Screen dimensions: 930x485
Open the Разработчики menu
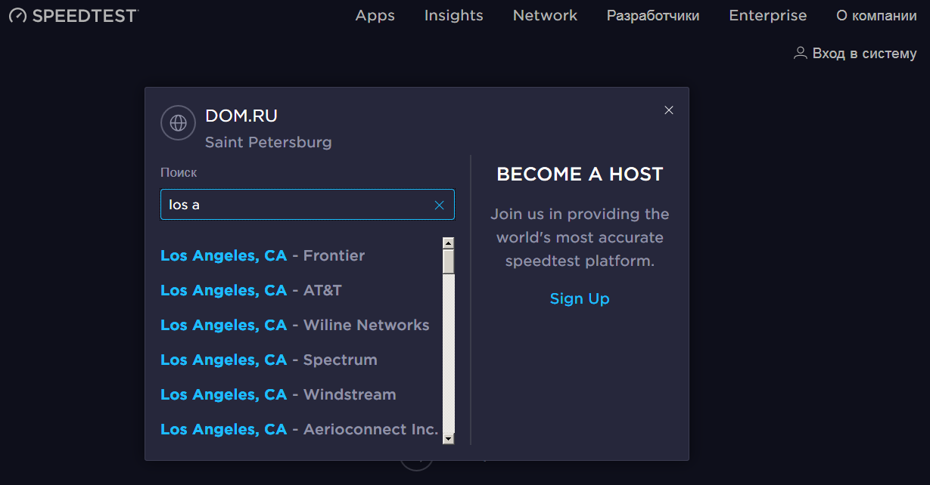653,15
